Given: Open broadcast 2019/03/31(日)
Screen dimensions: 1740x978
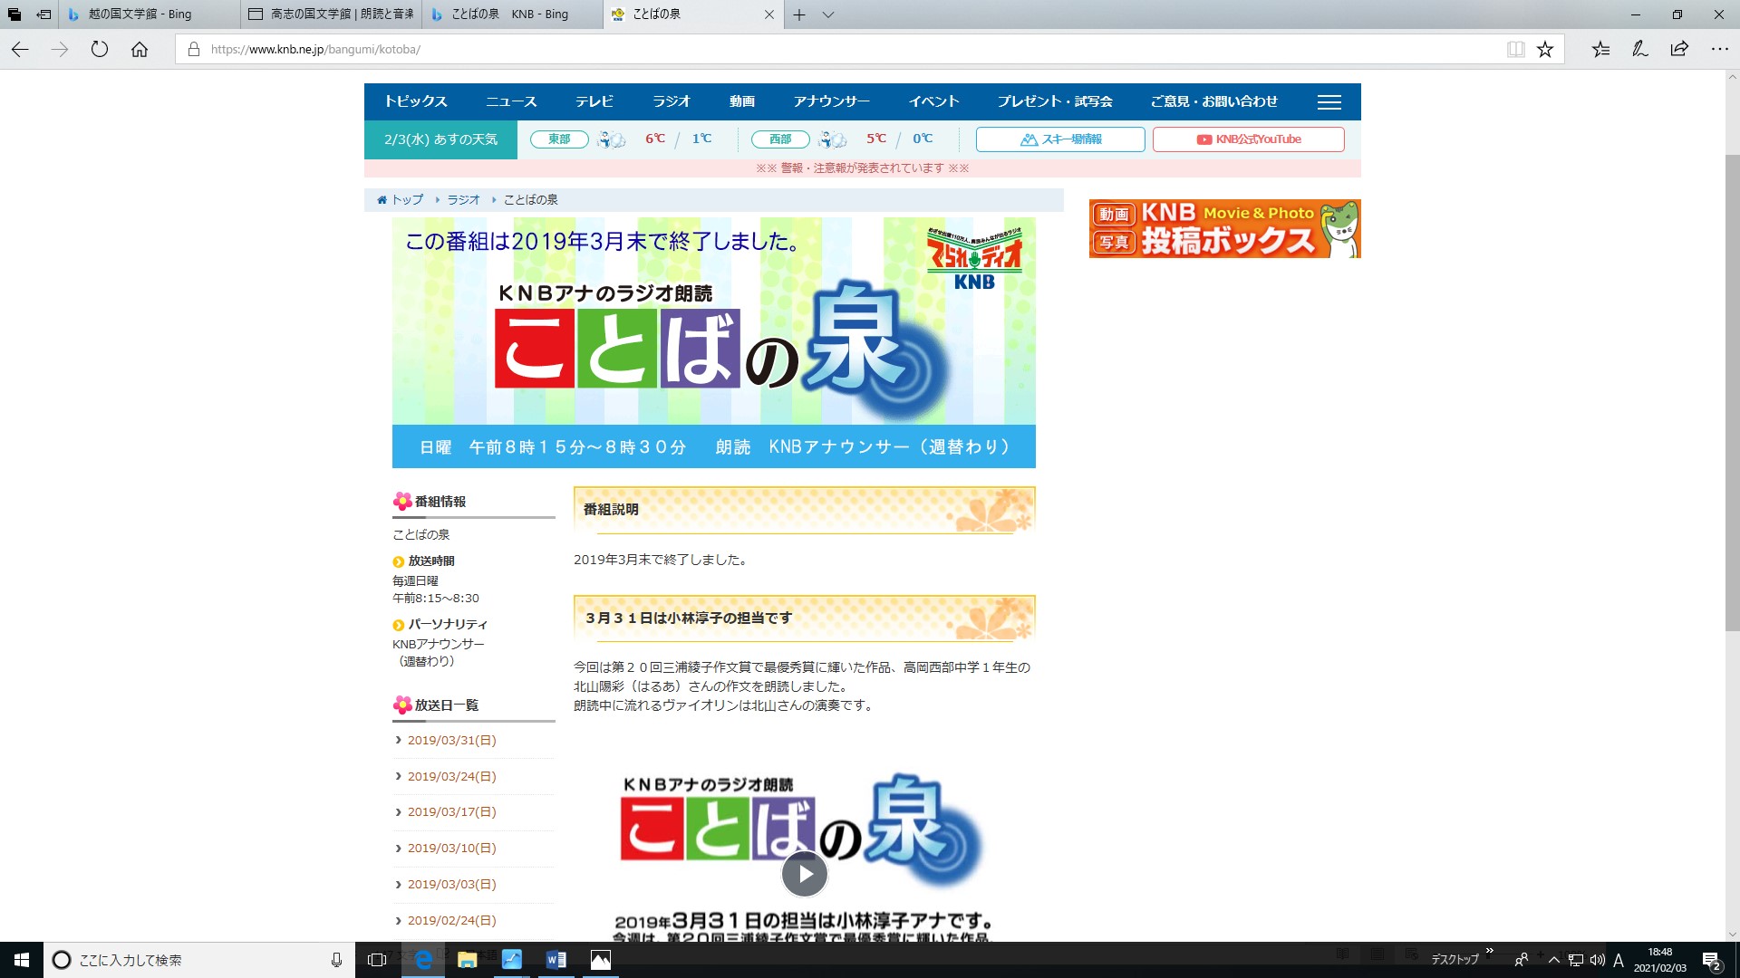Looking at the screenshot, I should tap(451, 741).
